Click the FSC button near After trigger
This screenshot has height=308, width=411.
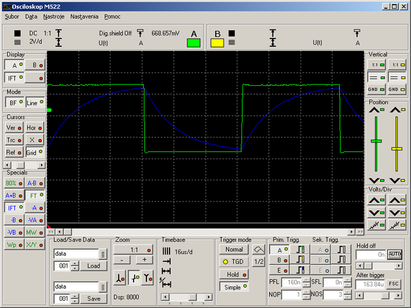pyautogui.click(x=394, y=284)
